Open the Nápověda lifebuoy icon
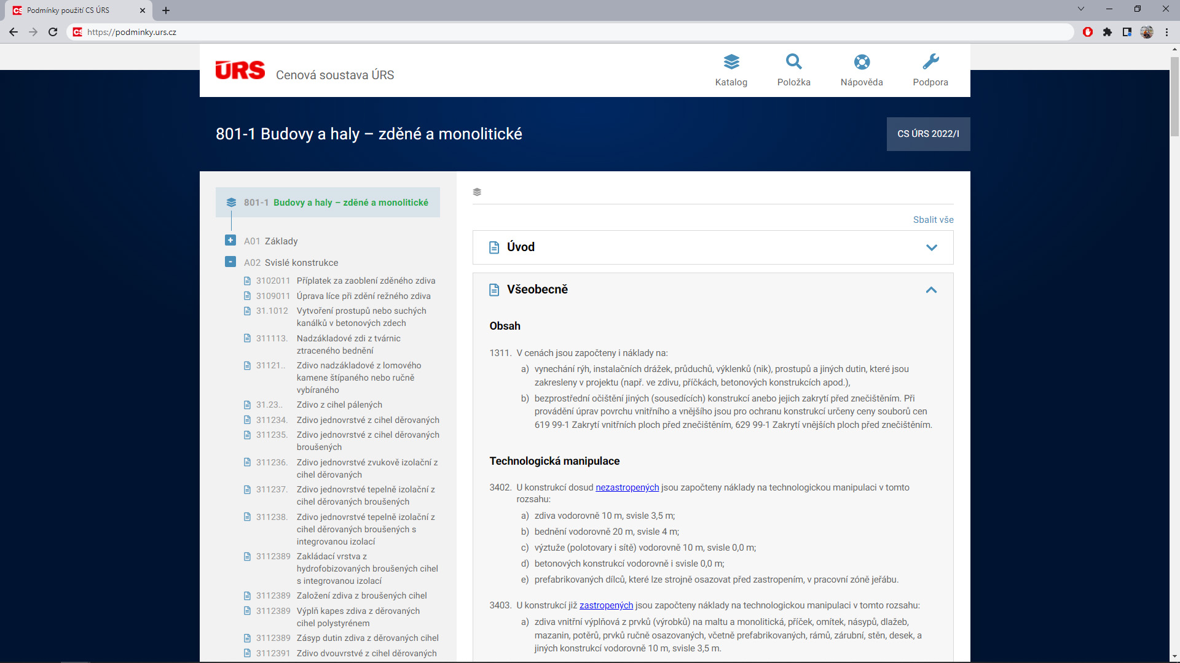This screenshot has width=1180, height=663. (862, 62)
